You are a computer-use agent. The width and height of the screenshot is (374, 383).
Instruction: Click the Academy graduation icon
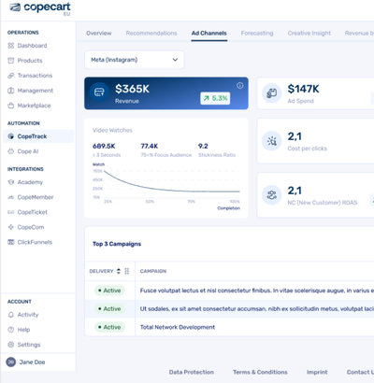11,182
